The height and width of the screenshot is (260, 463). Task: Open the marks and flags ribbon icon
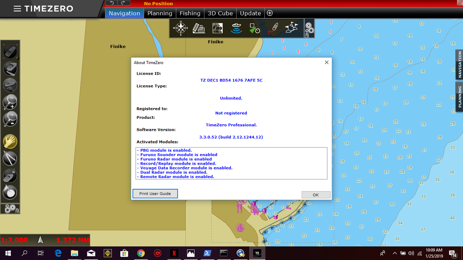point(292,28)
